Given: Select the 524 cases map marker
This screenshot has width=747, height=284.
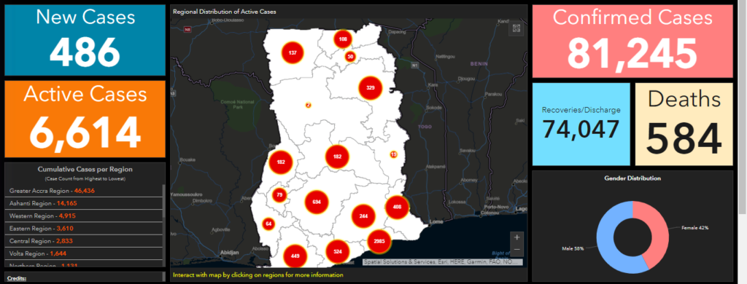Looking at the screenshot, I should 338,252.
